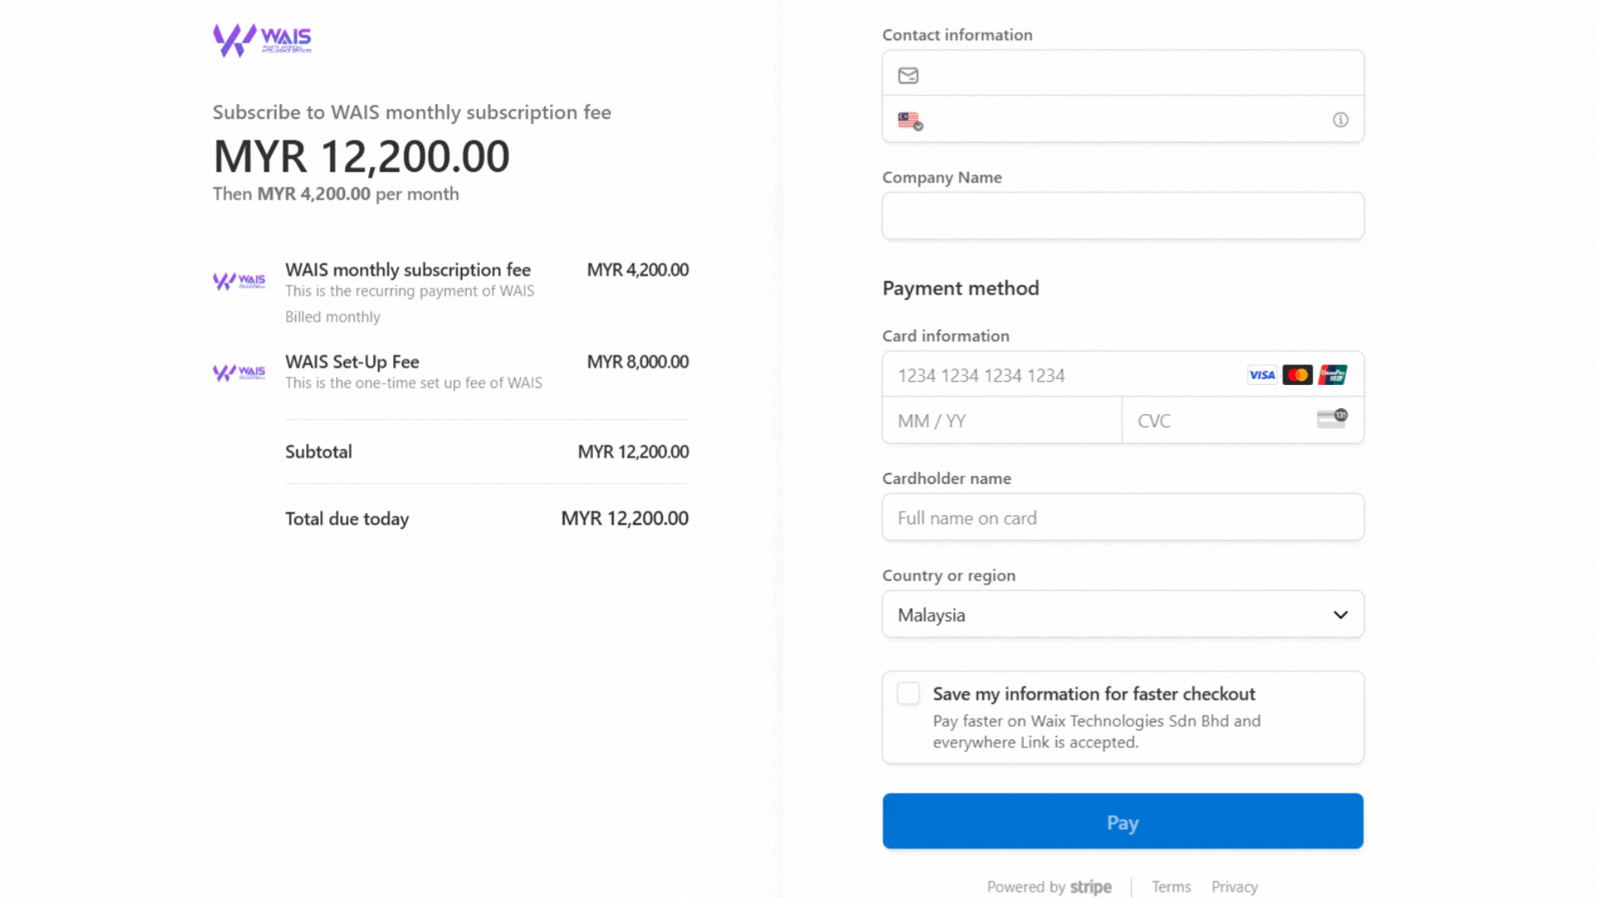Viewport: 1597px width, 898px height.
Task: Click the phone number info icon
Action: point(1340,120)
